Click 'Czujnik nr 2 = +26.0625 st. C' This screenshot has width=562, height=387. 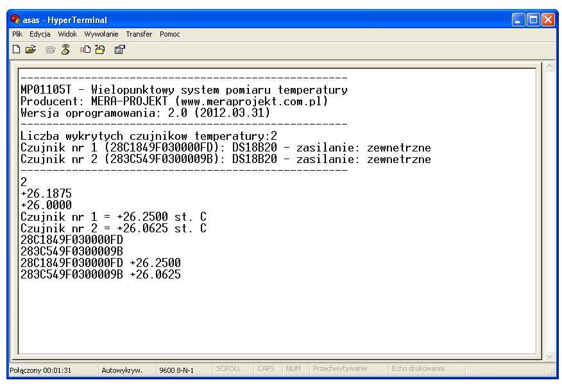[114, 228]
